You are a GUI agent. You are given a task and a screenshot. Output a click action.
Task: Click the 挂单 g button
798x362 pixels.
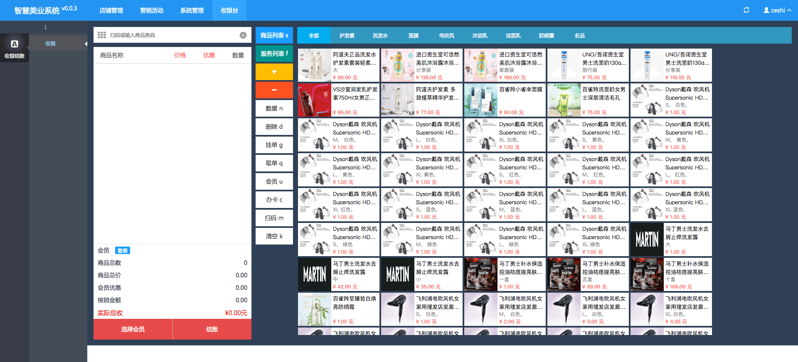pos(274,145)
